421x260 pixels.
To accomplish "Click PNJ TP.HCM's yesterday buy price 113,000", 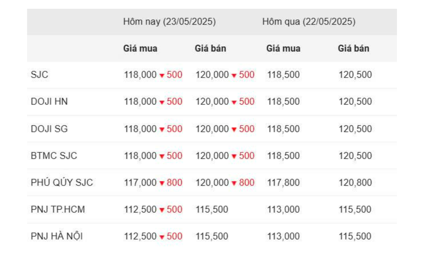I will pyautogui.click(x=283, y=209).
